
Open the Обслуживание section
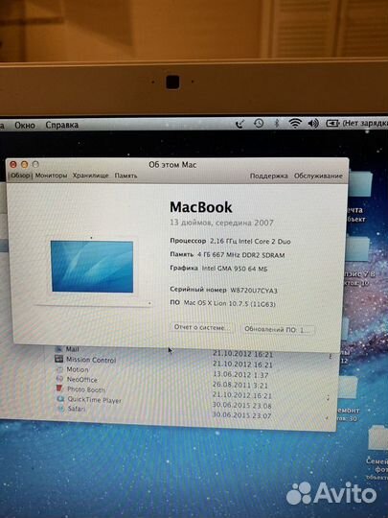318,177
